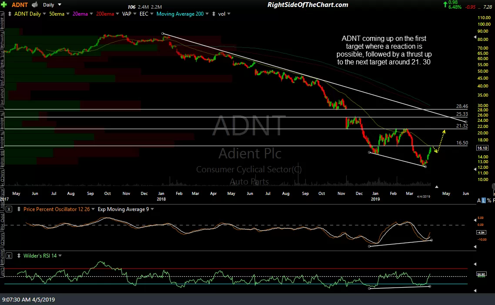The image size is (495, 305).
Task: Click the ADNT Daily plot label
Action: (27, 14)
